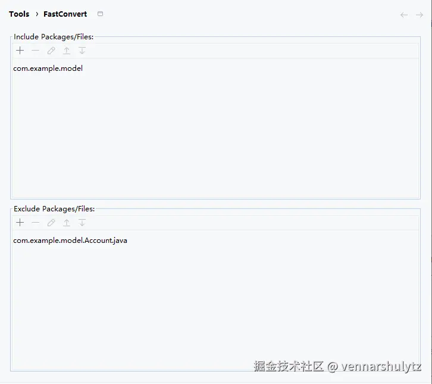Select com.example.model in the include list
The height and width of the screenshot is (384, 432).
(x=215, y=68)
